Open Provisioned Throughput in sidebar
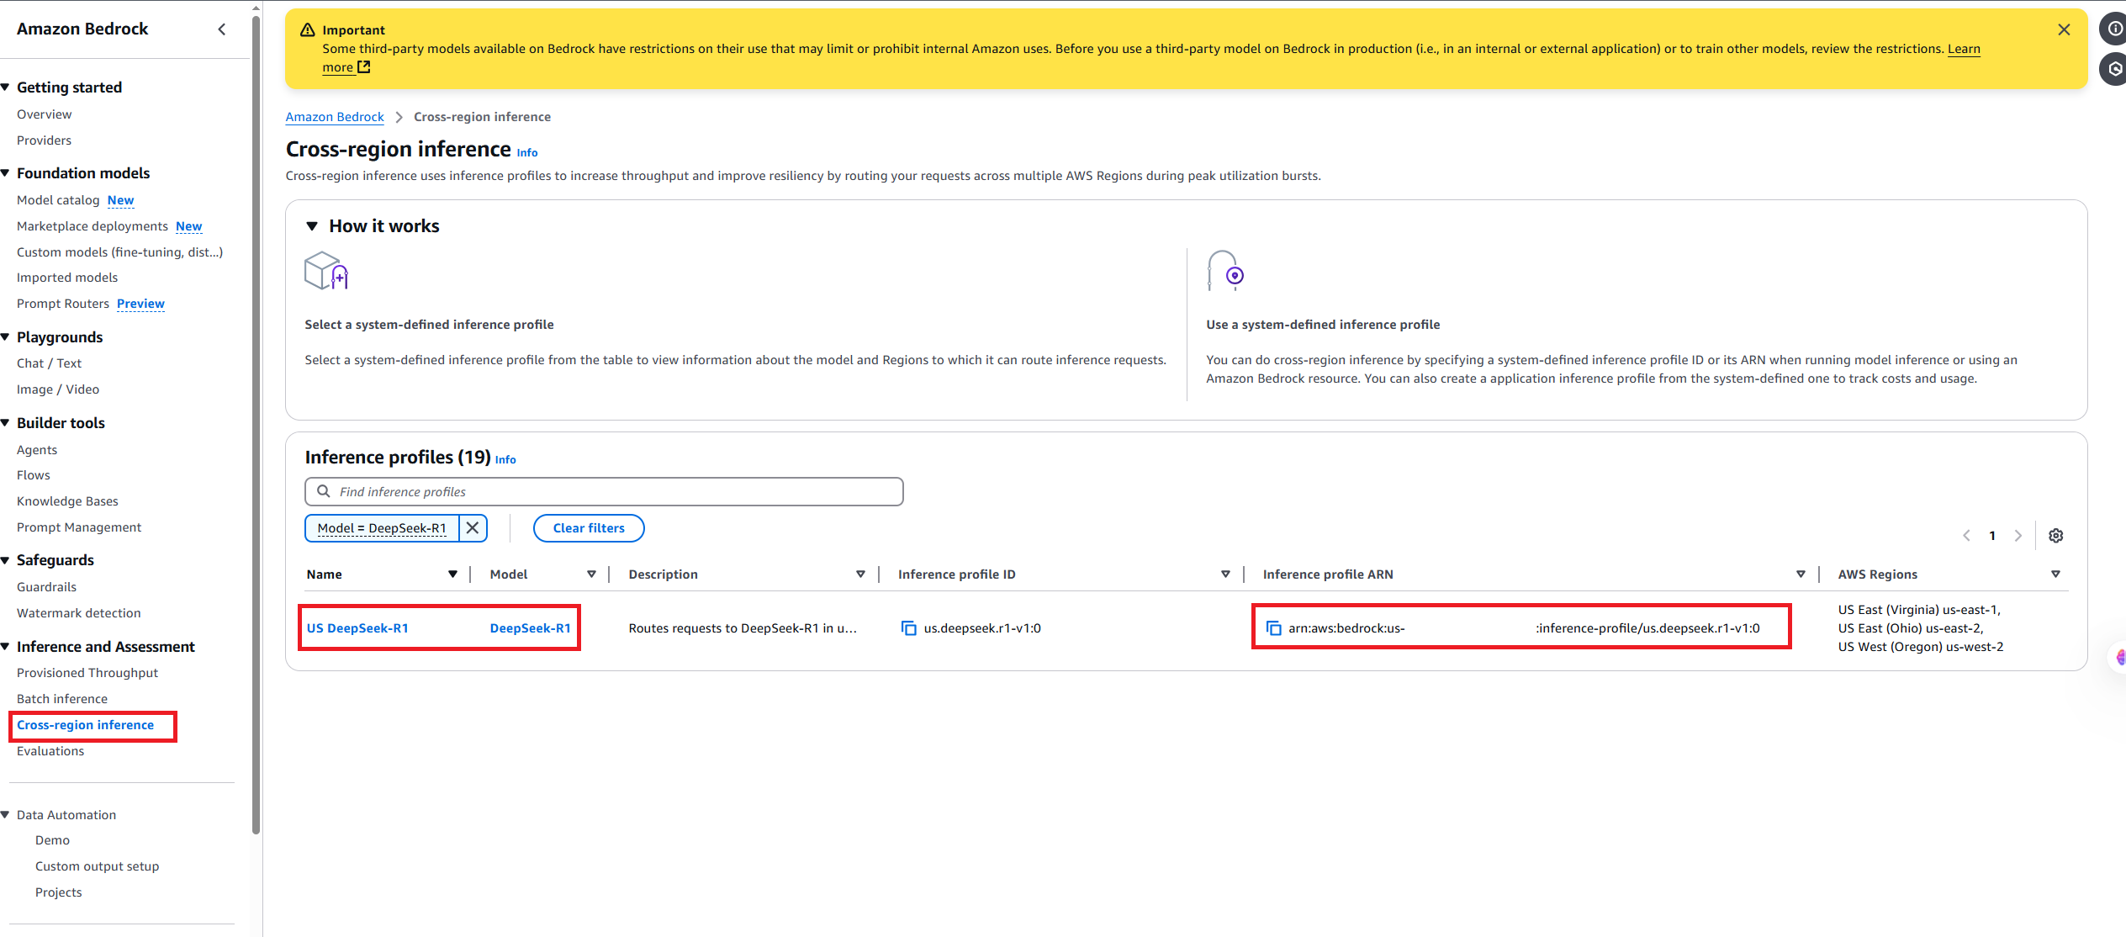Screen dimensions: 2126x937 click(87, 673)
